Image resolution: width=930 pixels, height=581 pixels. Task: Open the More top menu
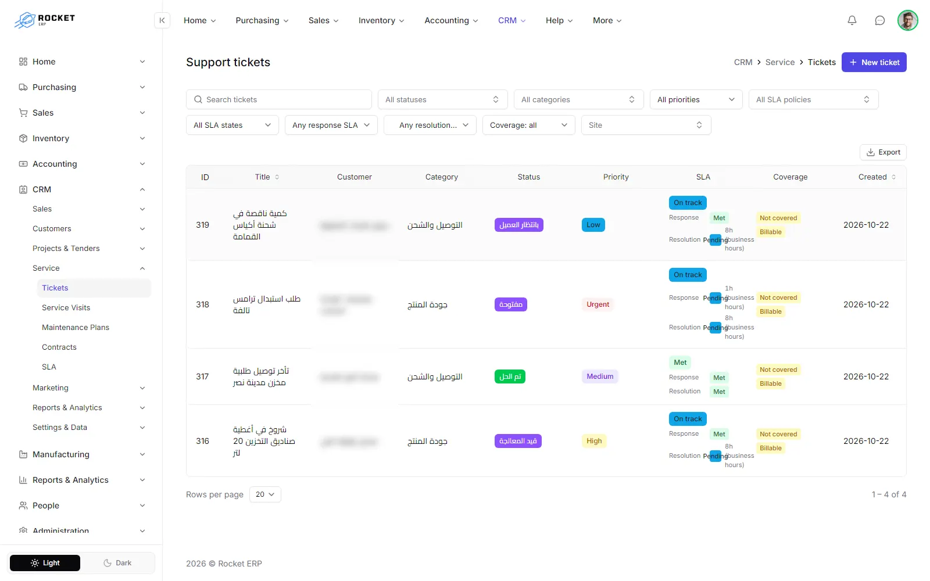pos(607,20)
